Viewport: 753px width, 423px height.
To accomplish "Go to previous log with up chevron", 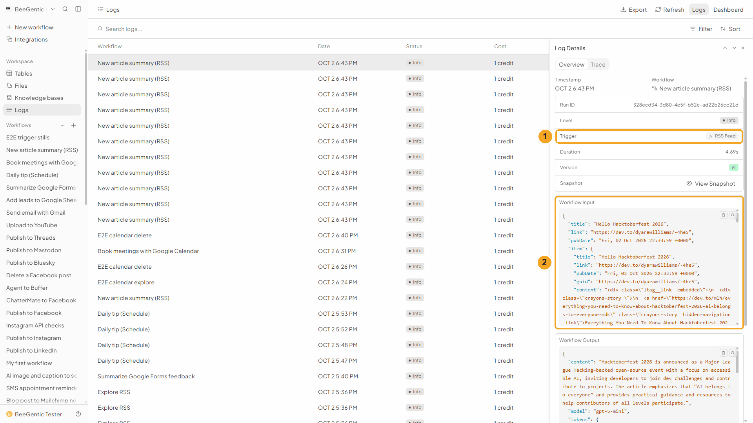I will coord(725,48).
